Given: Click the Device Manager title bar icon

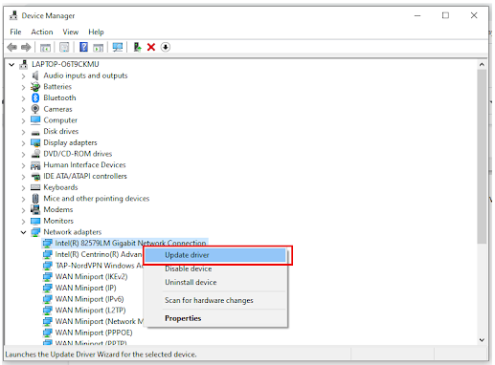Looking at the screenshot, I should (13, 15).
